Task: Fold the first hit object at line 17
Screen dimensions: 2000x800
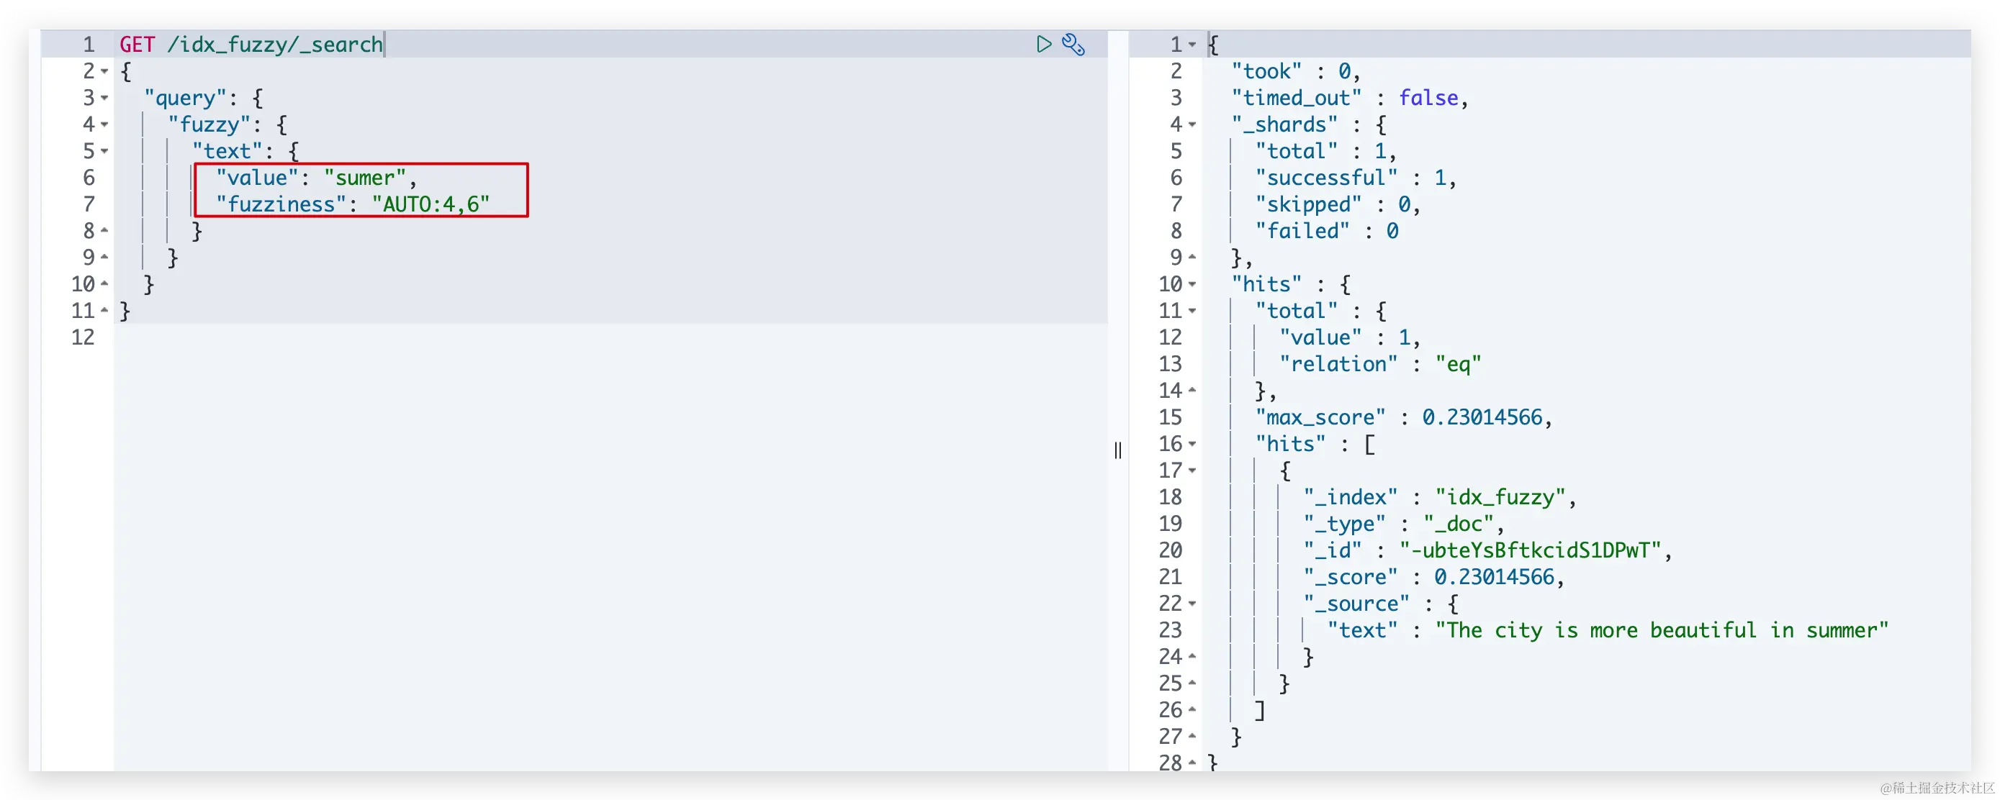Action: [x=1192, y=471]
